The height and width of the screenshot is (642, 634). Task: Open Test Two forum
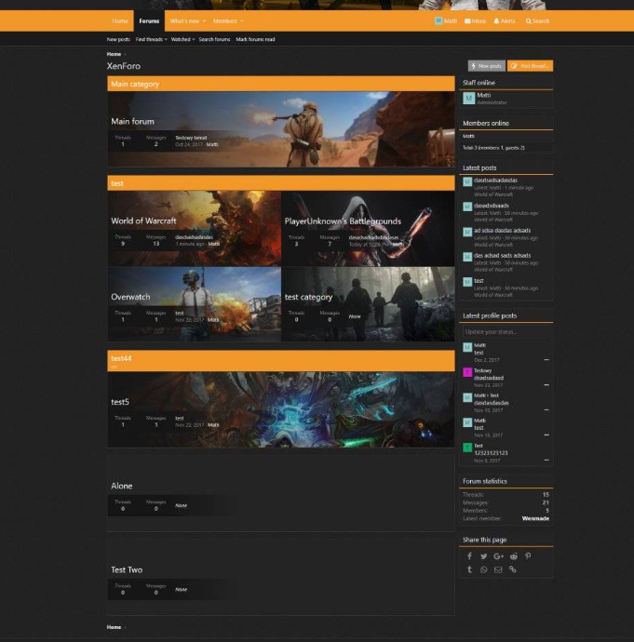pos(127,570)
